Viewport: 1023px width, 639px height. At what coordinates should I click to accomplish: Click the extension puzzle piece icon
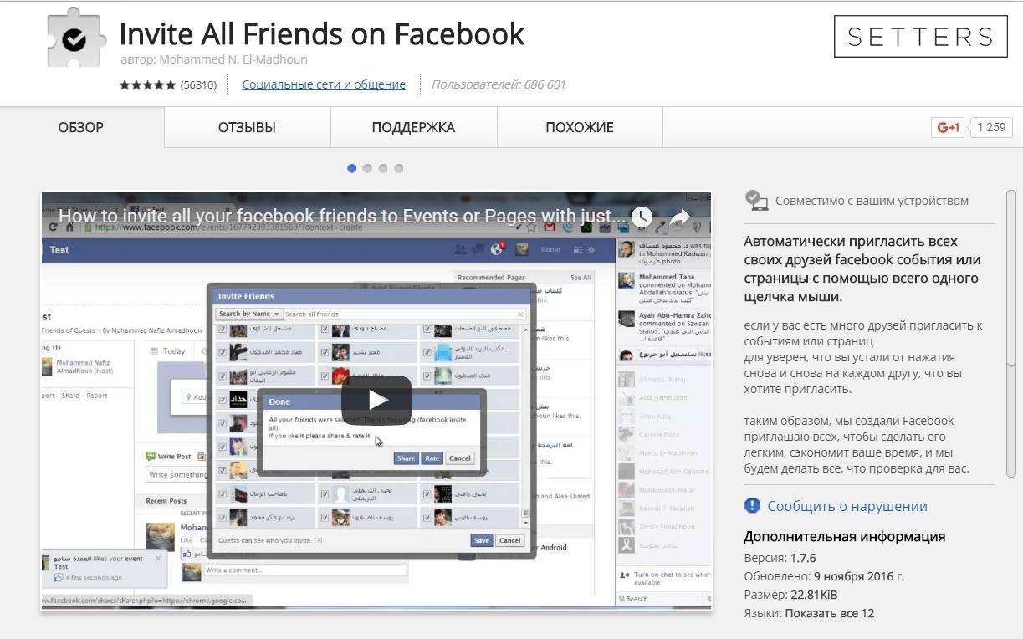[76, 38]
